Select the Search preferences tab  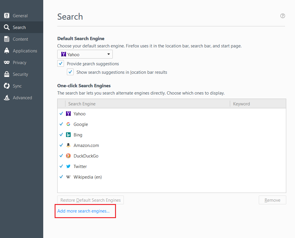22,27
